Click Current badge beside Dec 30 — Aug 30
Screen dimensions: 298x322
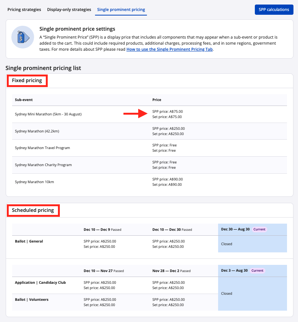259,229
